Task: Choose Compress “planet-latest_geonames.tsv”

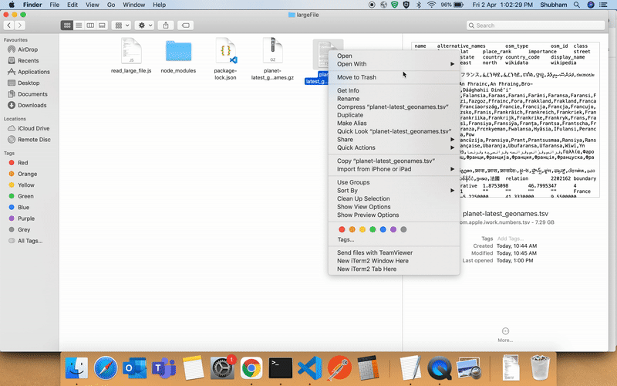Action: click(394, 107)
